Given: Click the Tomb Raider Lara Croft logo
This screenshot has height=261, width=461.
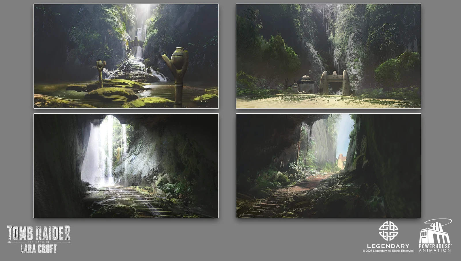Looking at the screenshot, I should coord(39,239).
